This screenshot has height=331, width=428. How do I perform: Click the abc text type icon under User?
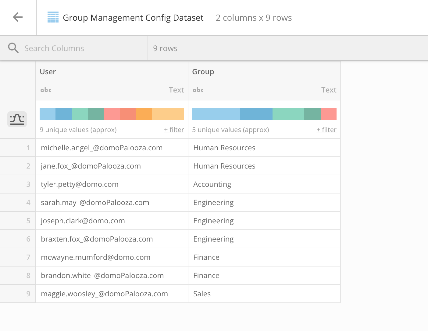(x=45, y=89)
